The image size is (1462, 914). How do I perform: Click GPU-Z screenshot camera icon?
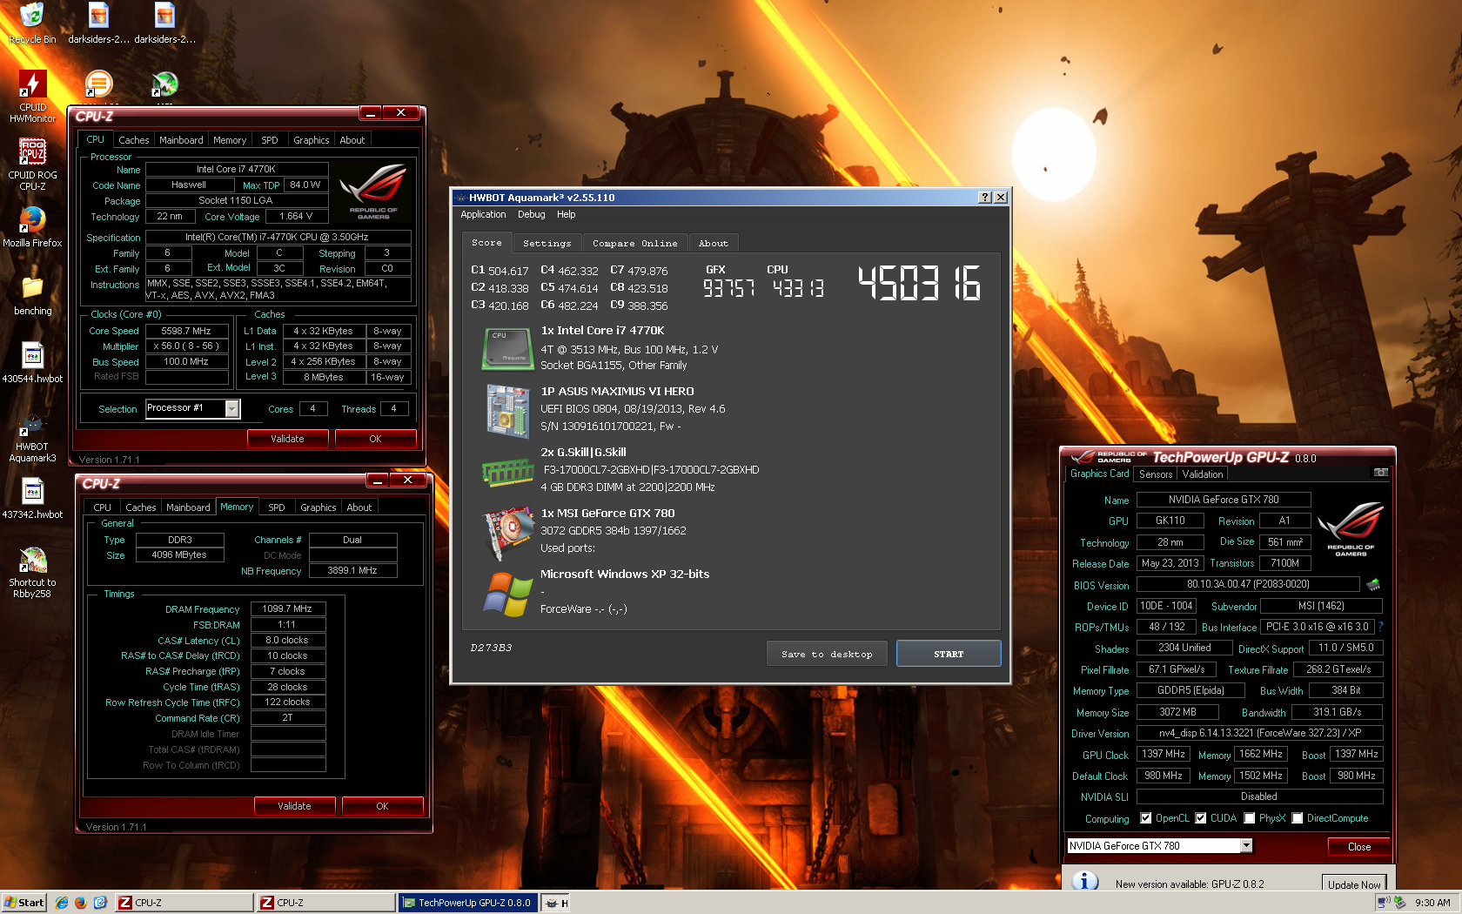point(1381,473)
